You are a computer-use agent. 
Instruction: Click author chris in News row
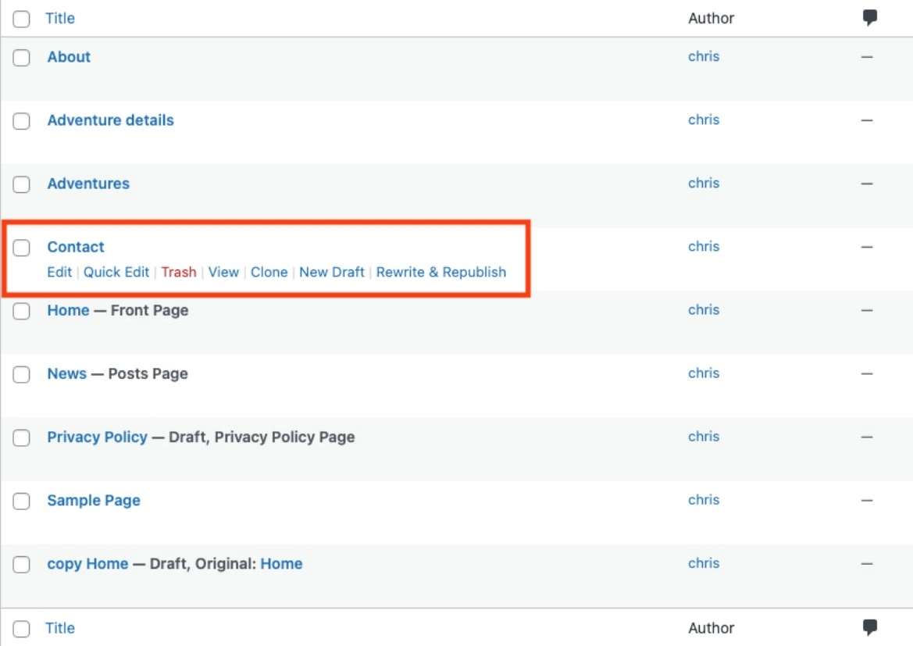704,373
